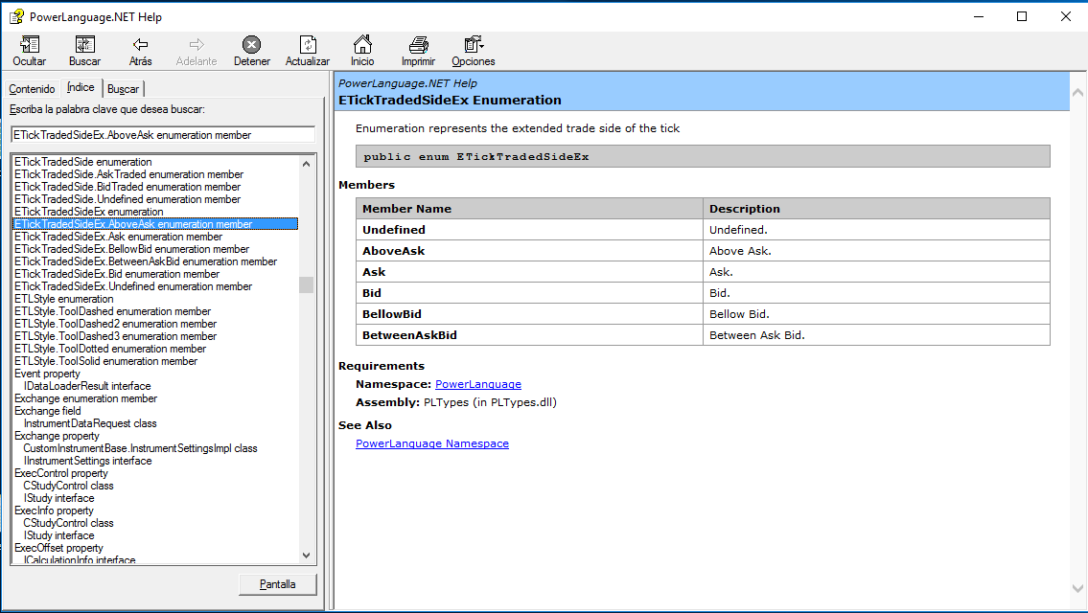Image resolution: width=1088 pixels, height=613 pixels.
Task: Print the topic with Imprimir icon
Action: pos(418,45)
